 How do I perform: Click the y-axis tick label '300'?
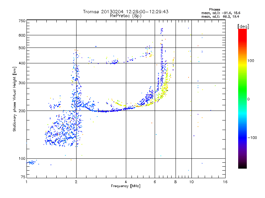pyautogui.click(x=22, y=83)
